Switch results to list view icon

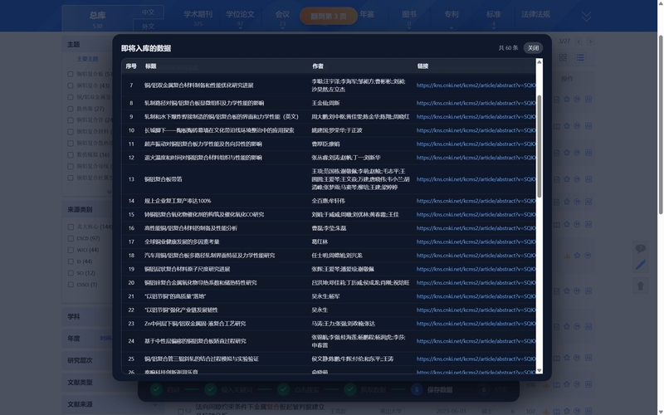coord(580,57)
